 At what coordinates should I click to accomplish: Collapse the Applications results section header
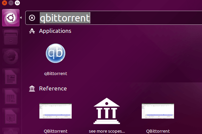tap(55, 31)
